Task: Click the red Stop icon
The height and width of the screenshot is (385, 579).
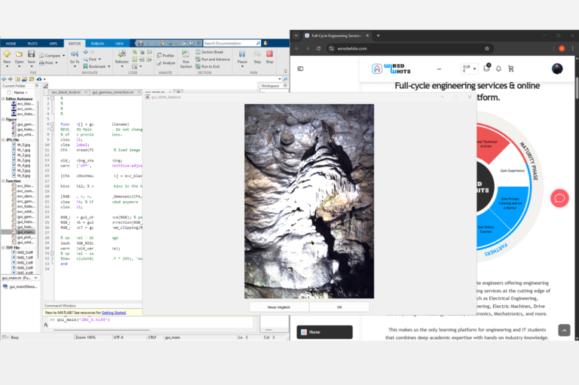Action: 270,54
